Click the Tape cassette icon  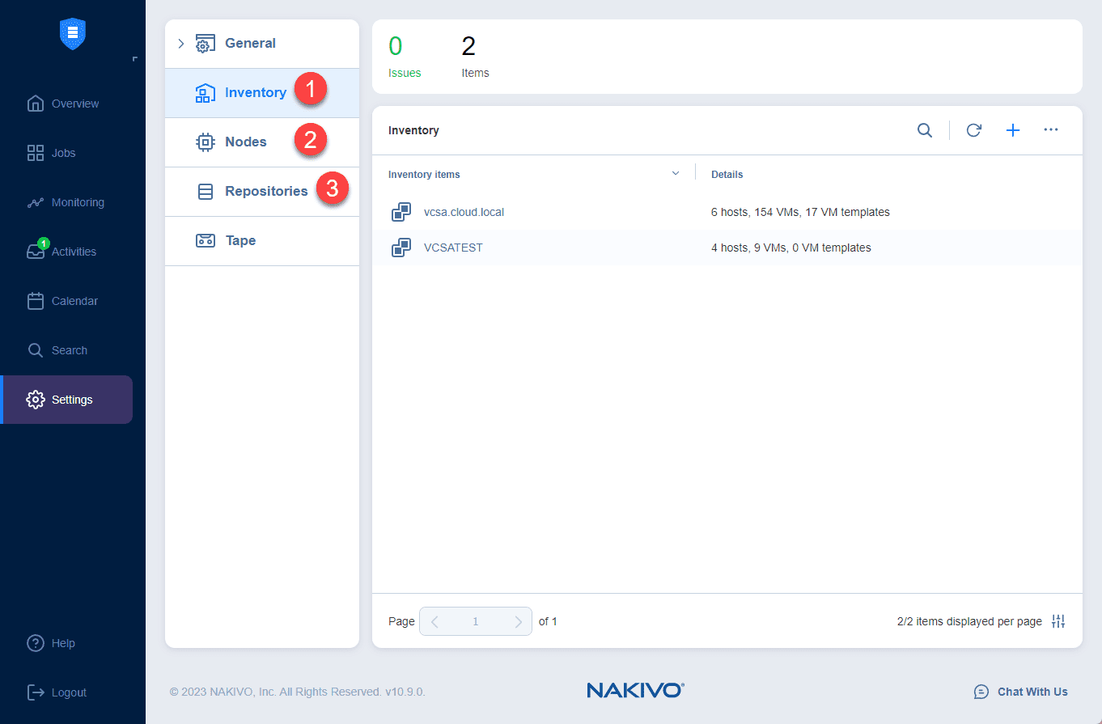pos(206,240)
